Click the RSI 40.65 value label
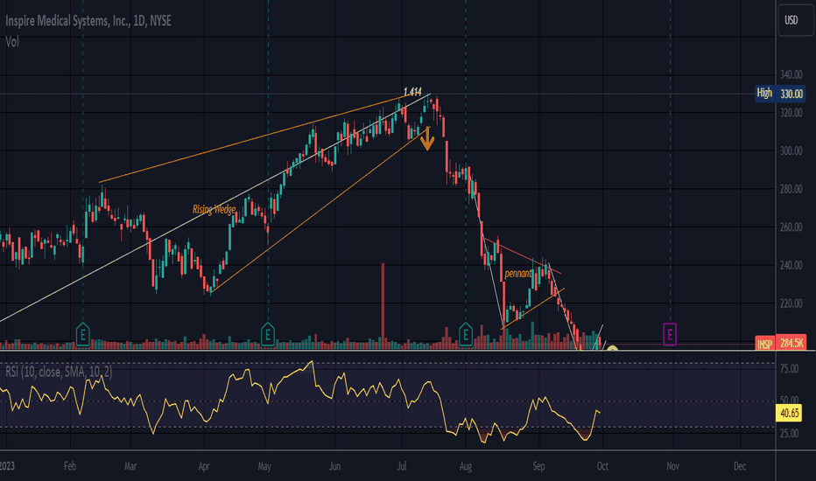The image size is (816, 481). click(x=789, y=413)
